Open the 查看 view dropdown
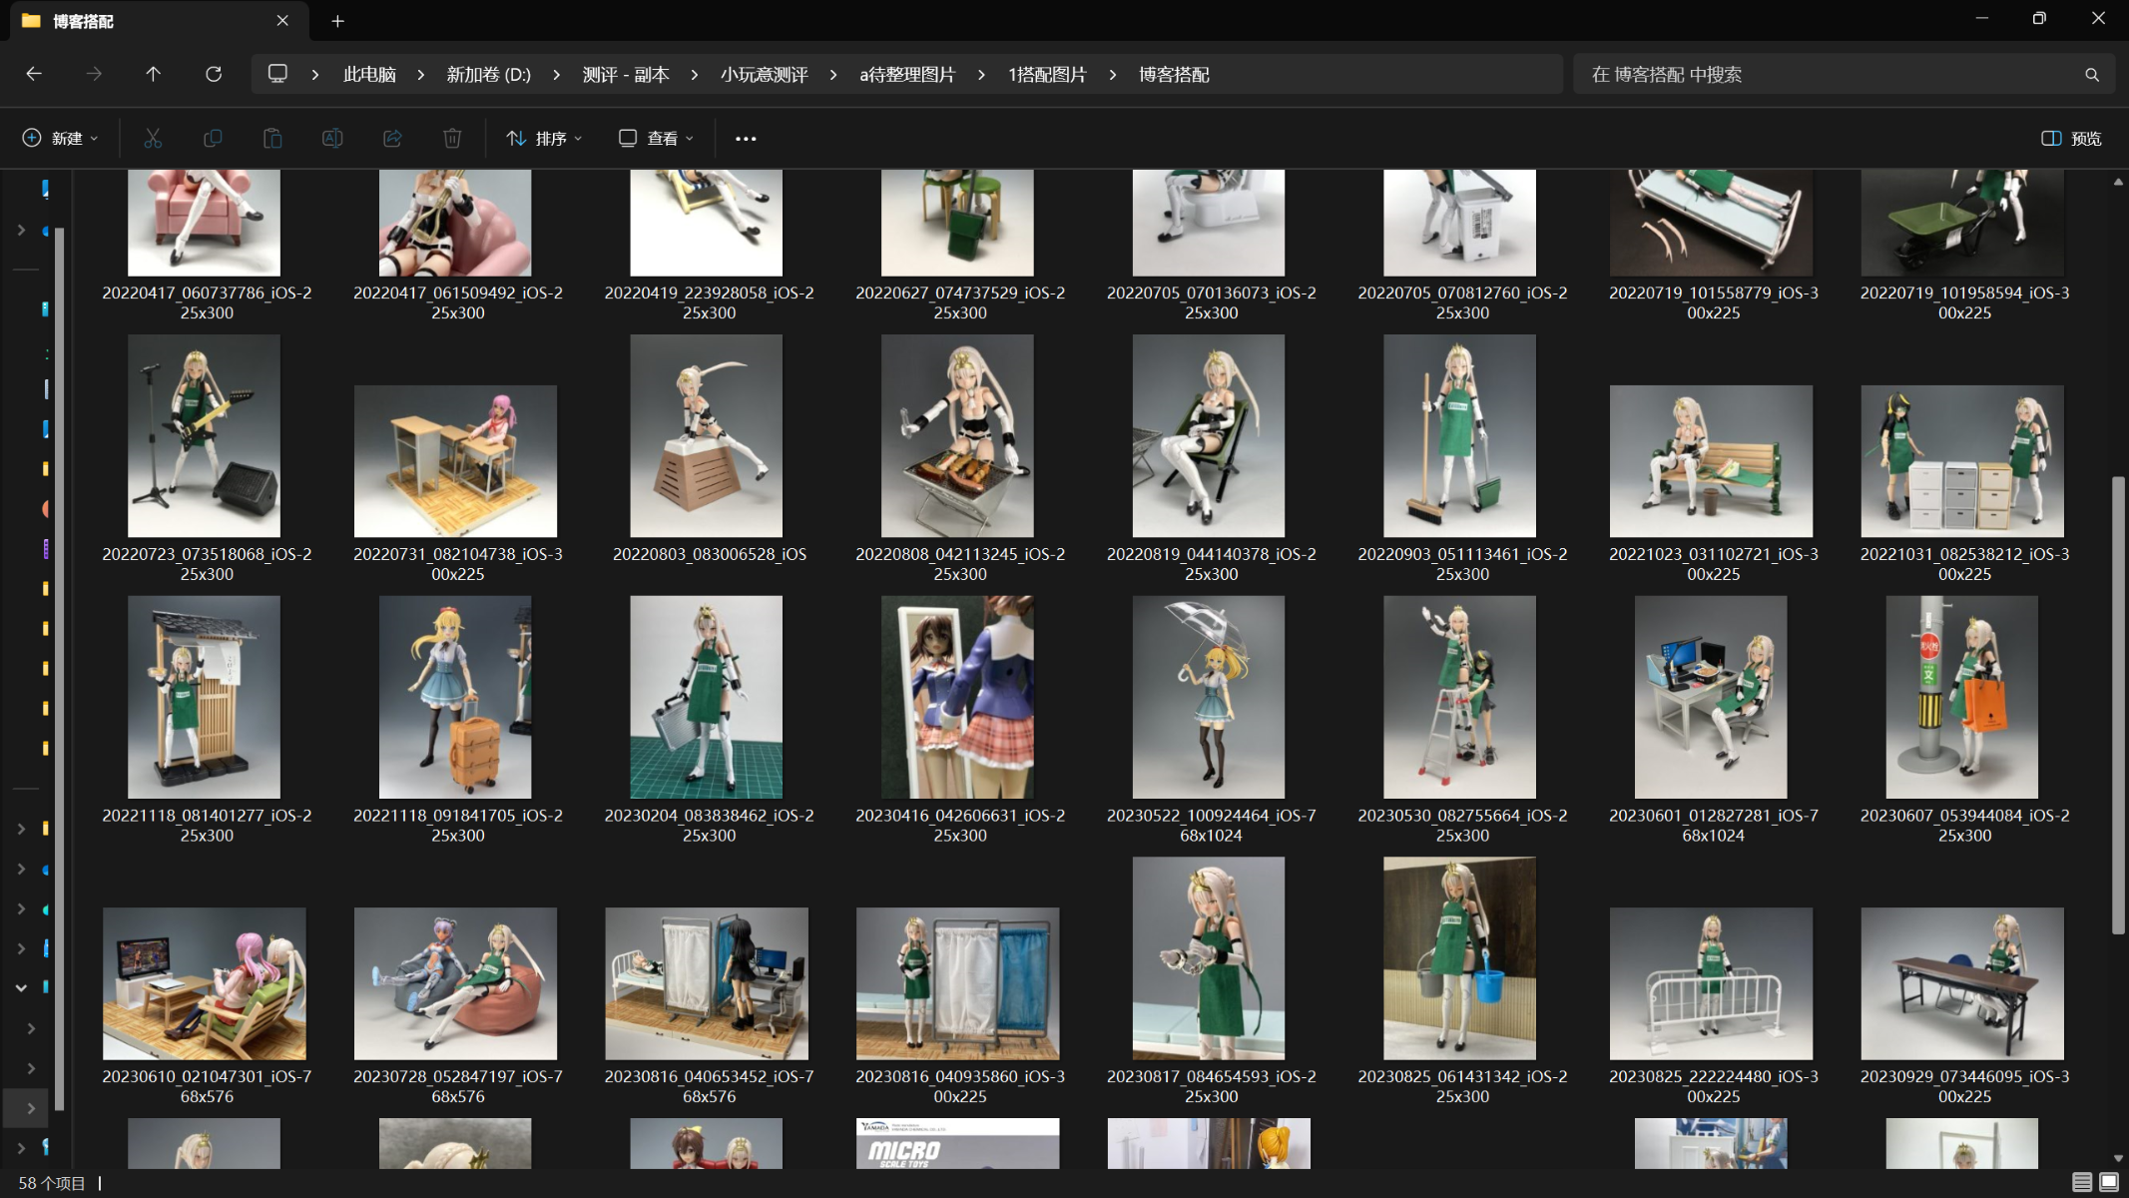The image size is (2129, 1198). point(656,138)
